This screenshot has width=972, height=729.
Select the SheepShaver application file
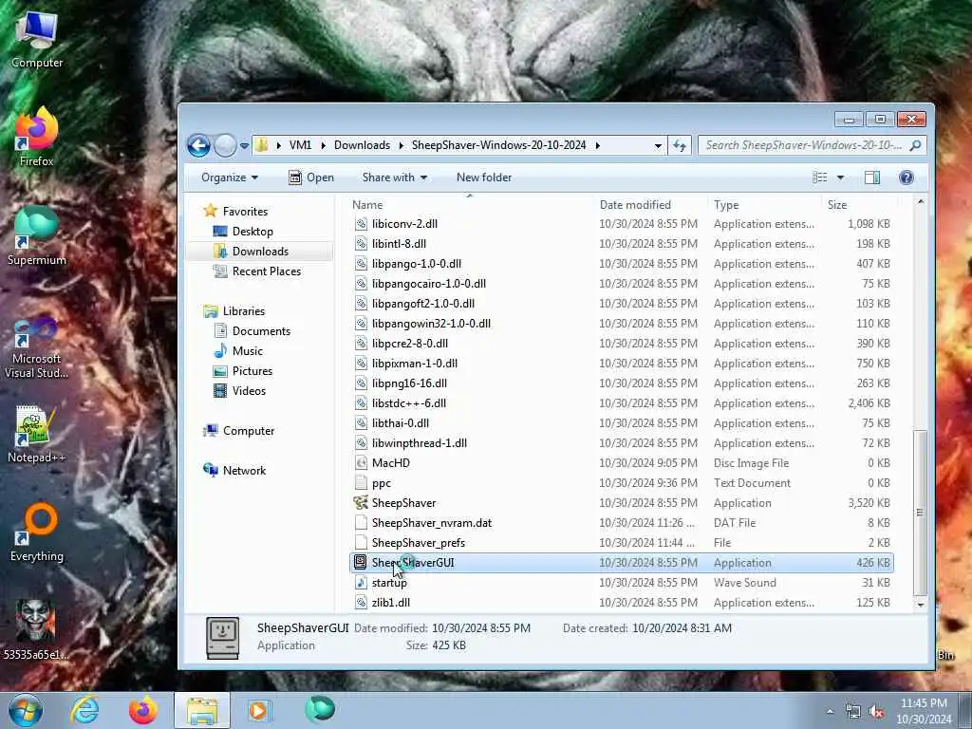click(x=621, y=503)
